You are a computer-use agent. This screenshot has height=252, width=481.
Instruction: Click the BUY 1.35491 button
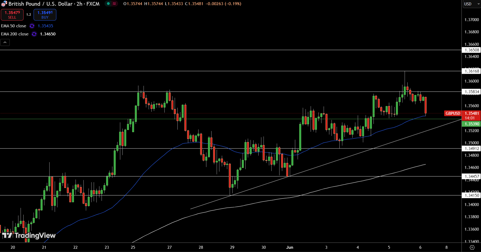(x=45, y=15)
